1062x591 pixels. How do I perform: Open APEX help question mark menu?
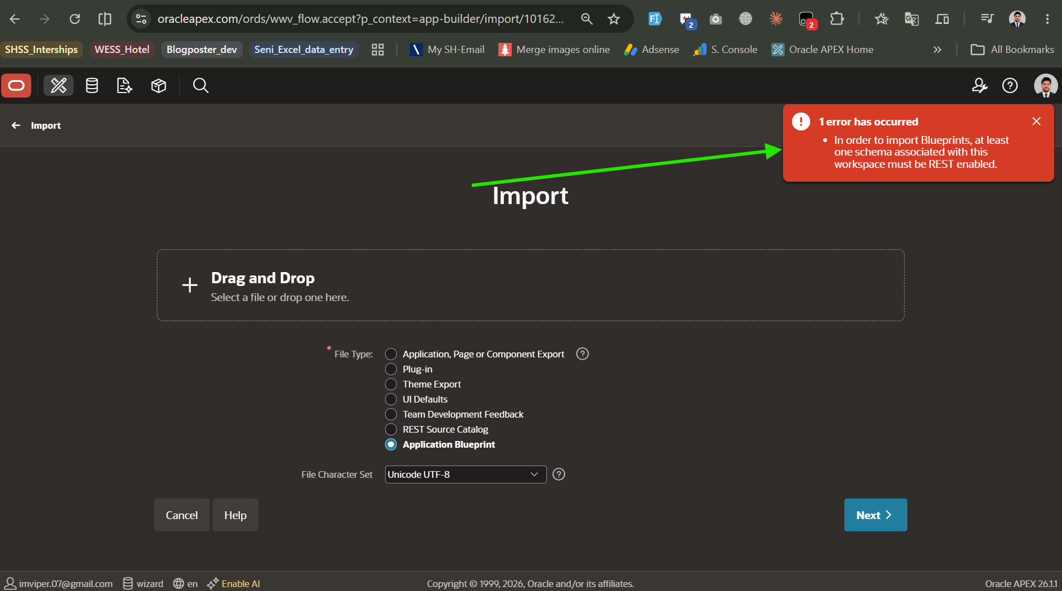(x=1010, y=85)
